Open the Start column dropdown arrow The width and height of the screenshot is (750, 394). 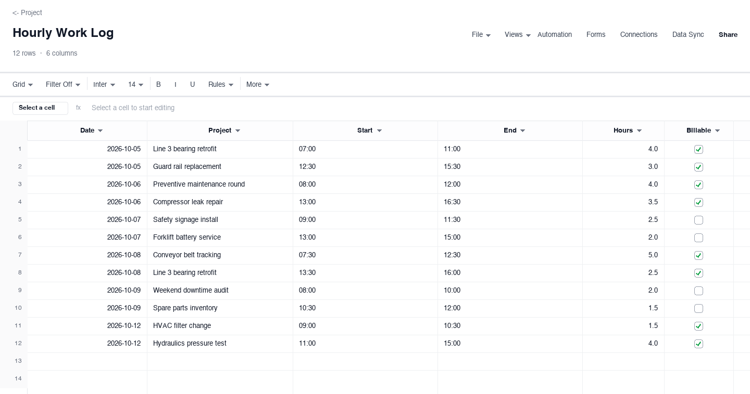(x=379, y=131)
